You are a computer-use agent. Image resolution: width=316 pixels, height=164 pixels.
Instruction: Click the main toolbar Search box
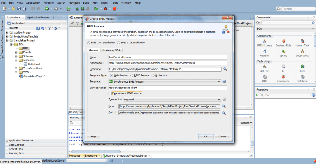pos(298,9)
